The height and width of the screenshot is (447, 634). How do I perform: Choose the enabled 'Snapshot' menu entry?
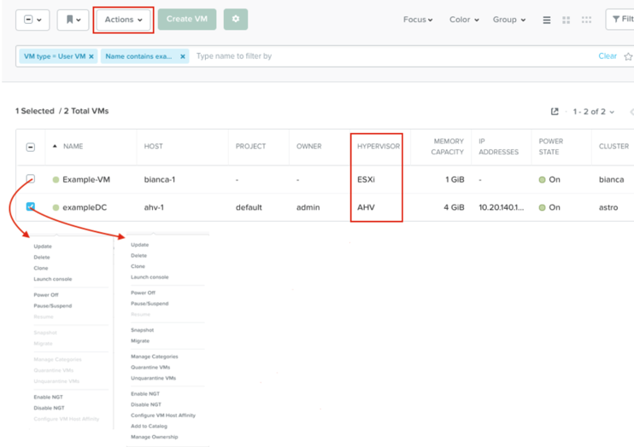point(143,330)
